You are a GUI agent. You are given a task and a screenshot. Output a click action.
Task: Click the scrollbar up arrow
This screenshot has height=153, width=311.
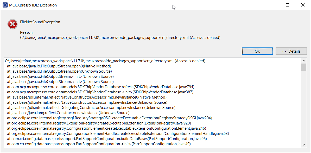(304, 61)
